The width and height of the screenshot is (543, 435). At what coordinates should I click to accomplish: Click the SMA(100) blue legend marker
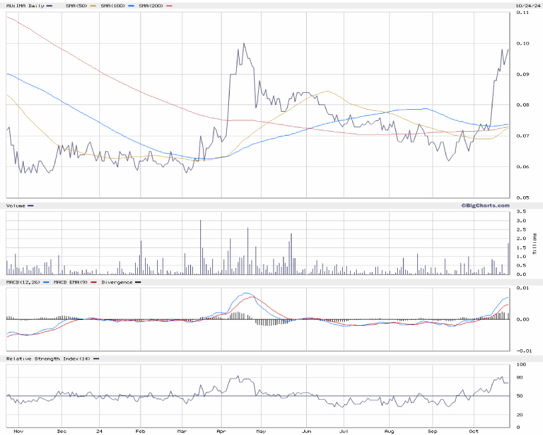click(132, 5)
